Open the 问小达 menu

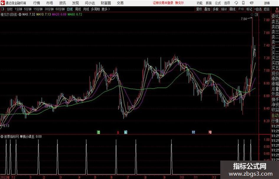click(90, 3)
